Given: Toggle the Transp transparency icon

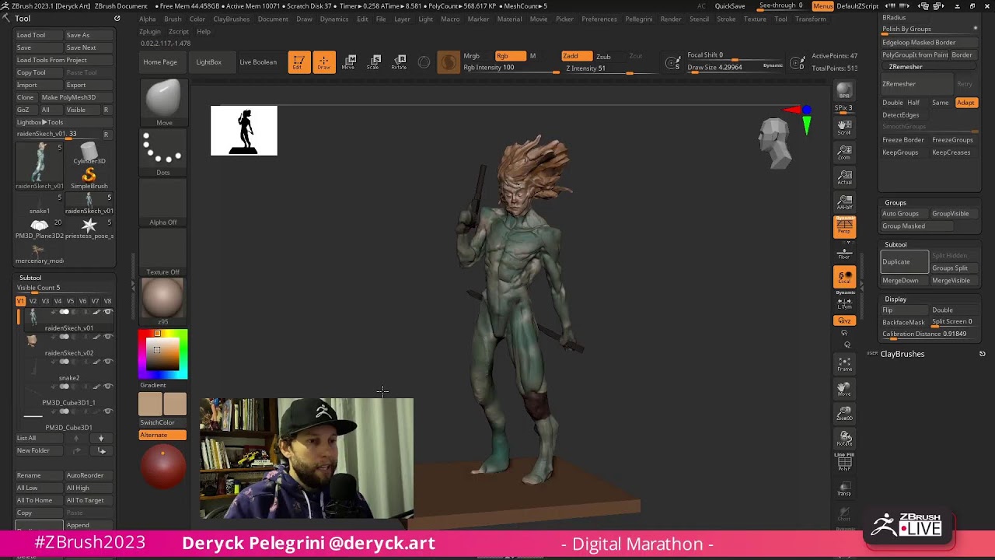Looking at the screenshot, I should pos(844,488).
